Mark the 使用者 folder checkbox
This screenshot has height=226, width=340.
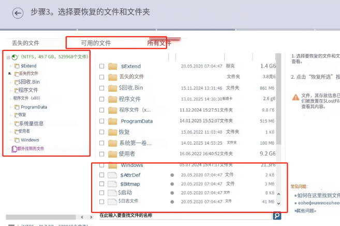point(102,154)
